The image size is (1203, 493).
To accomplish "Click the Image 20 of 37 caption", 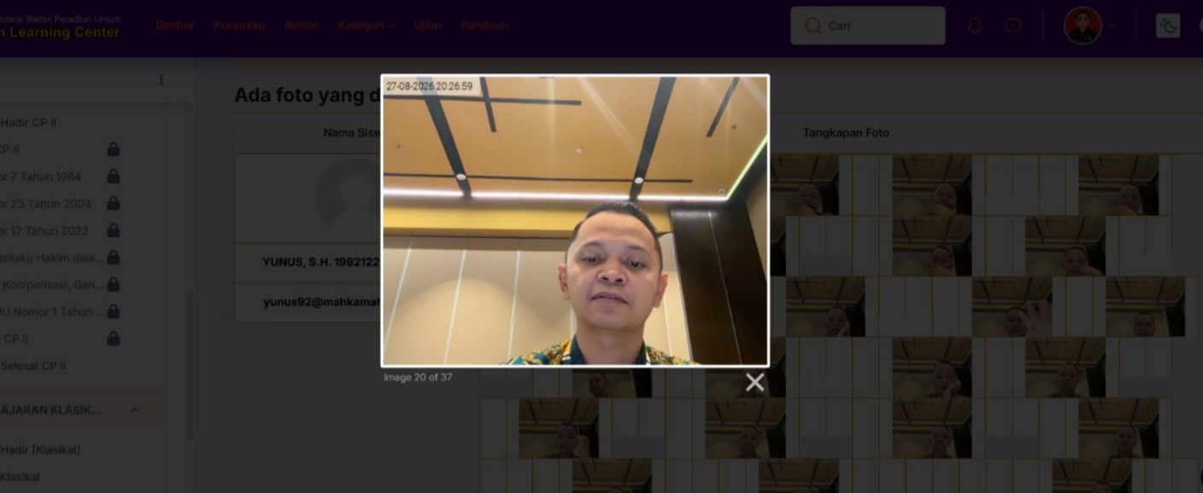I will coord(418,377).
